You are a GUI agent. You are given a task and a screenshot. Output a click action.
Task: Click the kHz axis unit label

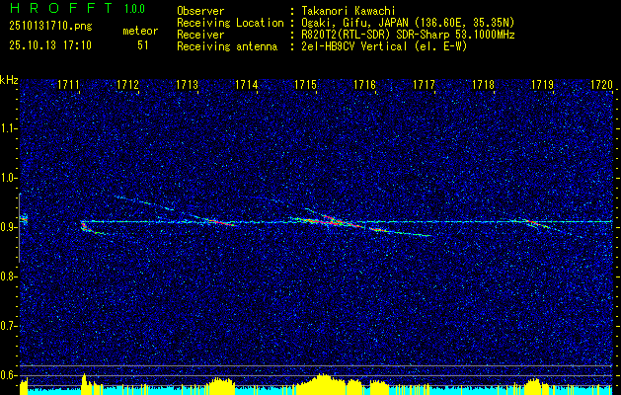point(9,80)
